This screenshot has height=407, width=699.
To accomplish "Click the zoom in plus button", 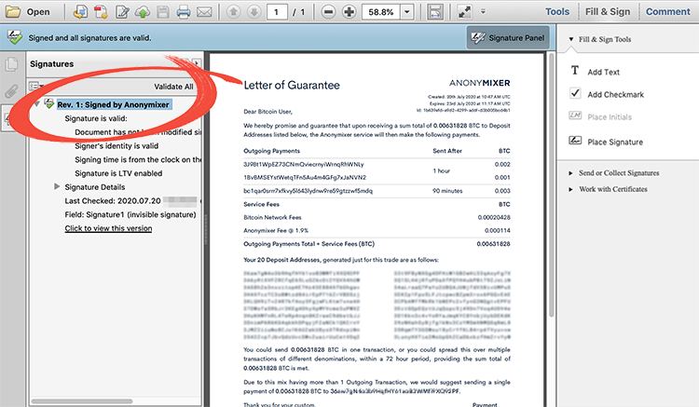I will point(349,12).
